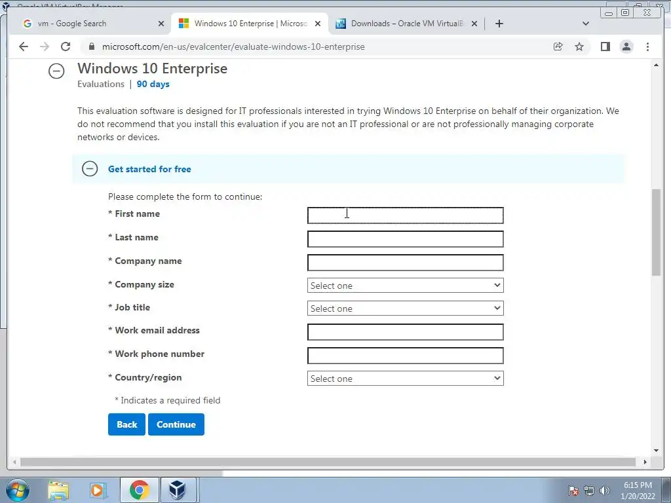
Task: Click the Action Center flag tray icon
Action: (x=573, y=491)
